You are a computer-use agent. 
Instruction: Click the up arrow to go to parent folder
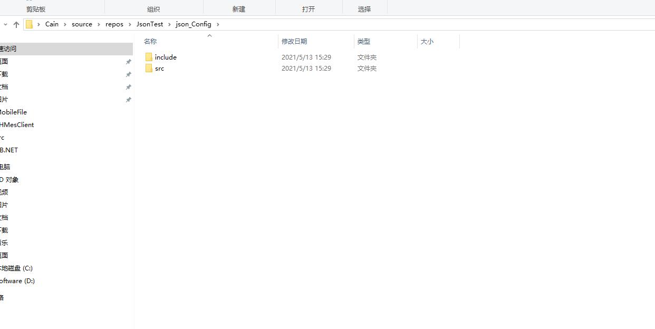pyautogui.click(x=16, y=24)
